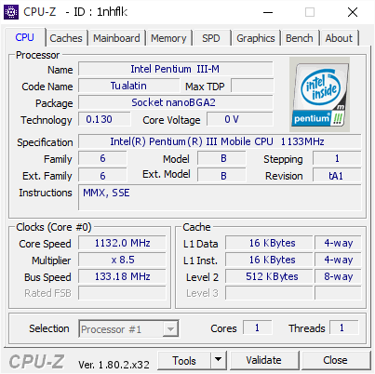This screenshot has height=374, width=375.
Task: Click the Close button at bottom
Action: pos(335,360)
